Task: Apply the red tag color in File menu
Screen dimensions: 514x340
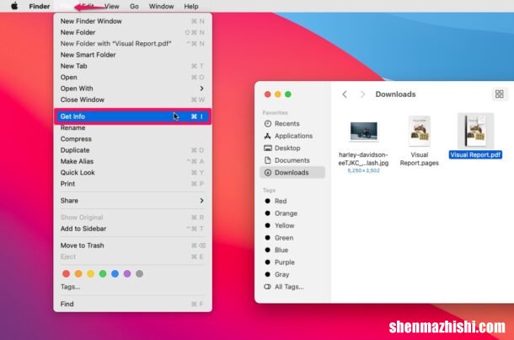Action: click(x=66, y=273)
